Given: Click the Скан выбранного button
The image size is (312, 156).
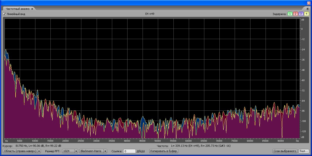Looking at the screenshot, I should (x=285, y=151).
